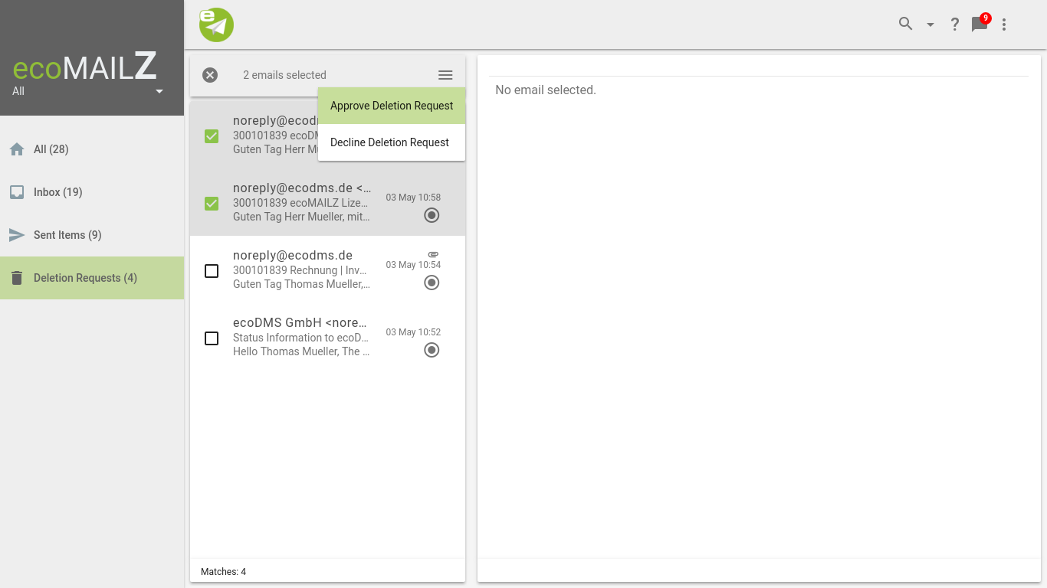Click the 03 May 10:52 timestamp
The height and width of the screenshot is (588, 1047).
[x=413, y=332]
